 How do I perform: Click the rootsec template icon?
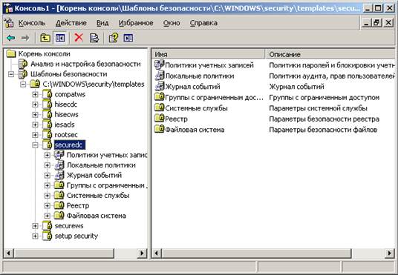click(48, 135)
